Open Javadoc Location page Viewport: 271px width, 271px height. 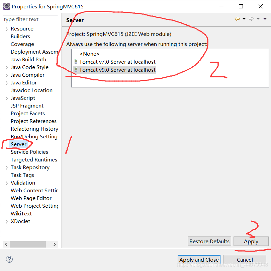point(31,90)
